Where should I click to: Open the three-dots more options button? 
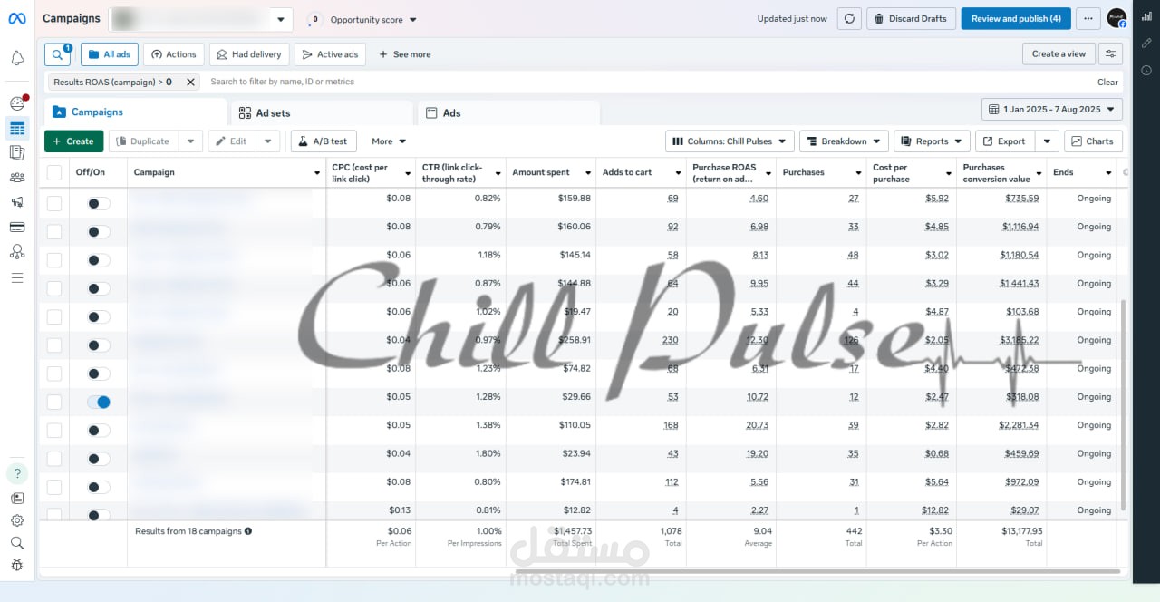click(x=1088, y=18)
